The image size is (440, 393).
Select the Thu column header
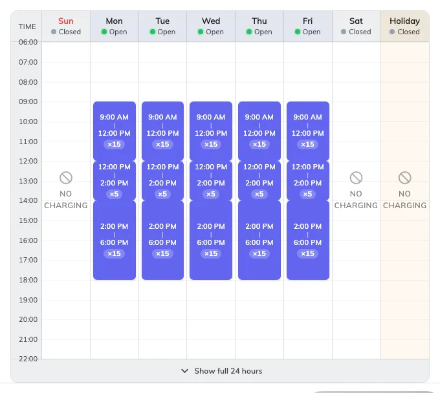pyautogui.click(x=259, y=27)
